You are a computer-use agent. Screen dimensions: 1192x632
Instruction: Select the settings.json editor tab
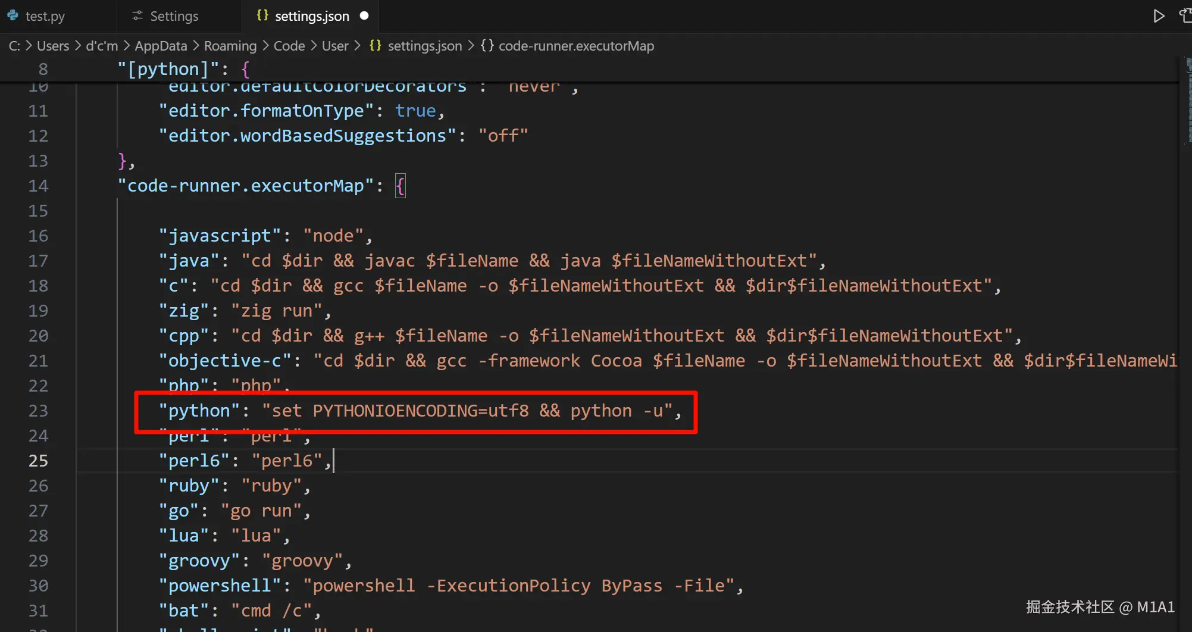pyautogui.click(x=311, y=16)
